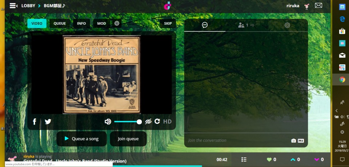
Task: Go to the LOBBY breadcrumb link
Action: point(28,6)
